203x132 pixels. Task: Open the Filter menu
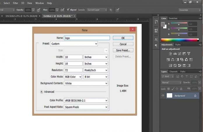click(x=15, y=3)
